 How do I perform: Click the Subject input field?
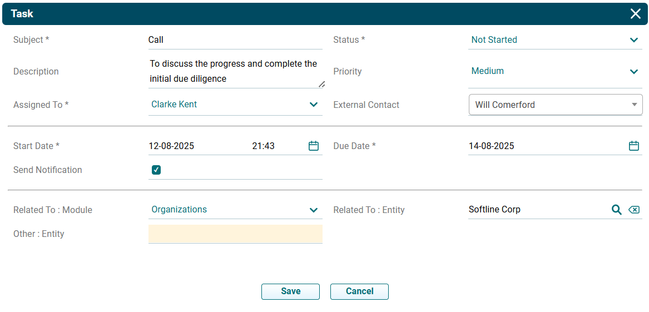click(235, 40)
